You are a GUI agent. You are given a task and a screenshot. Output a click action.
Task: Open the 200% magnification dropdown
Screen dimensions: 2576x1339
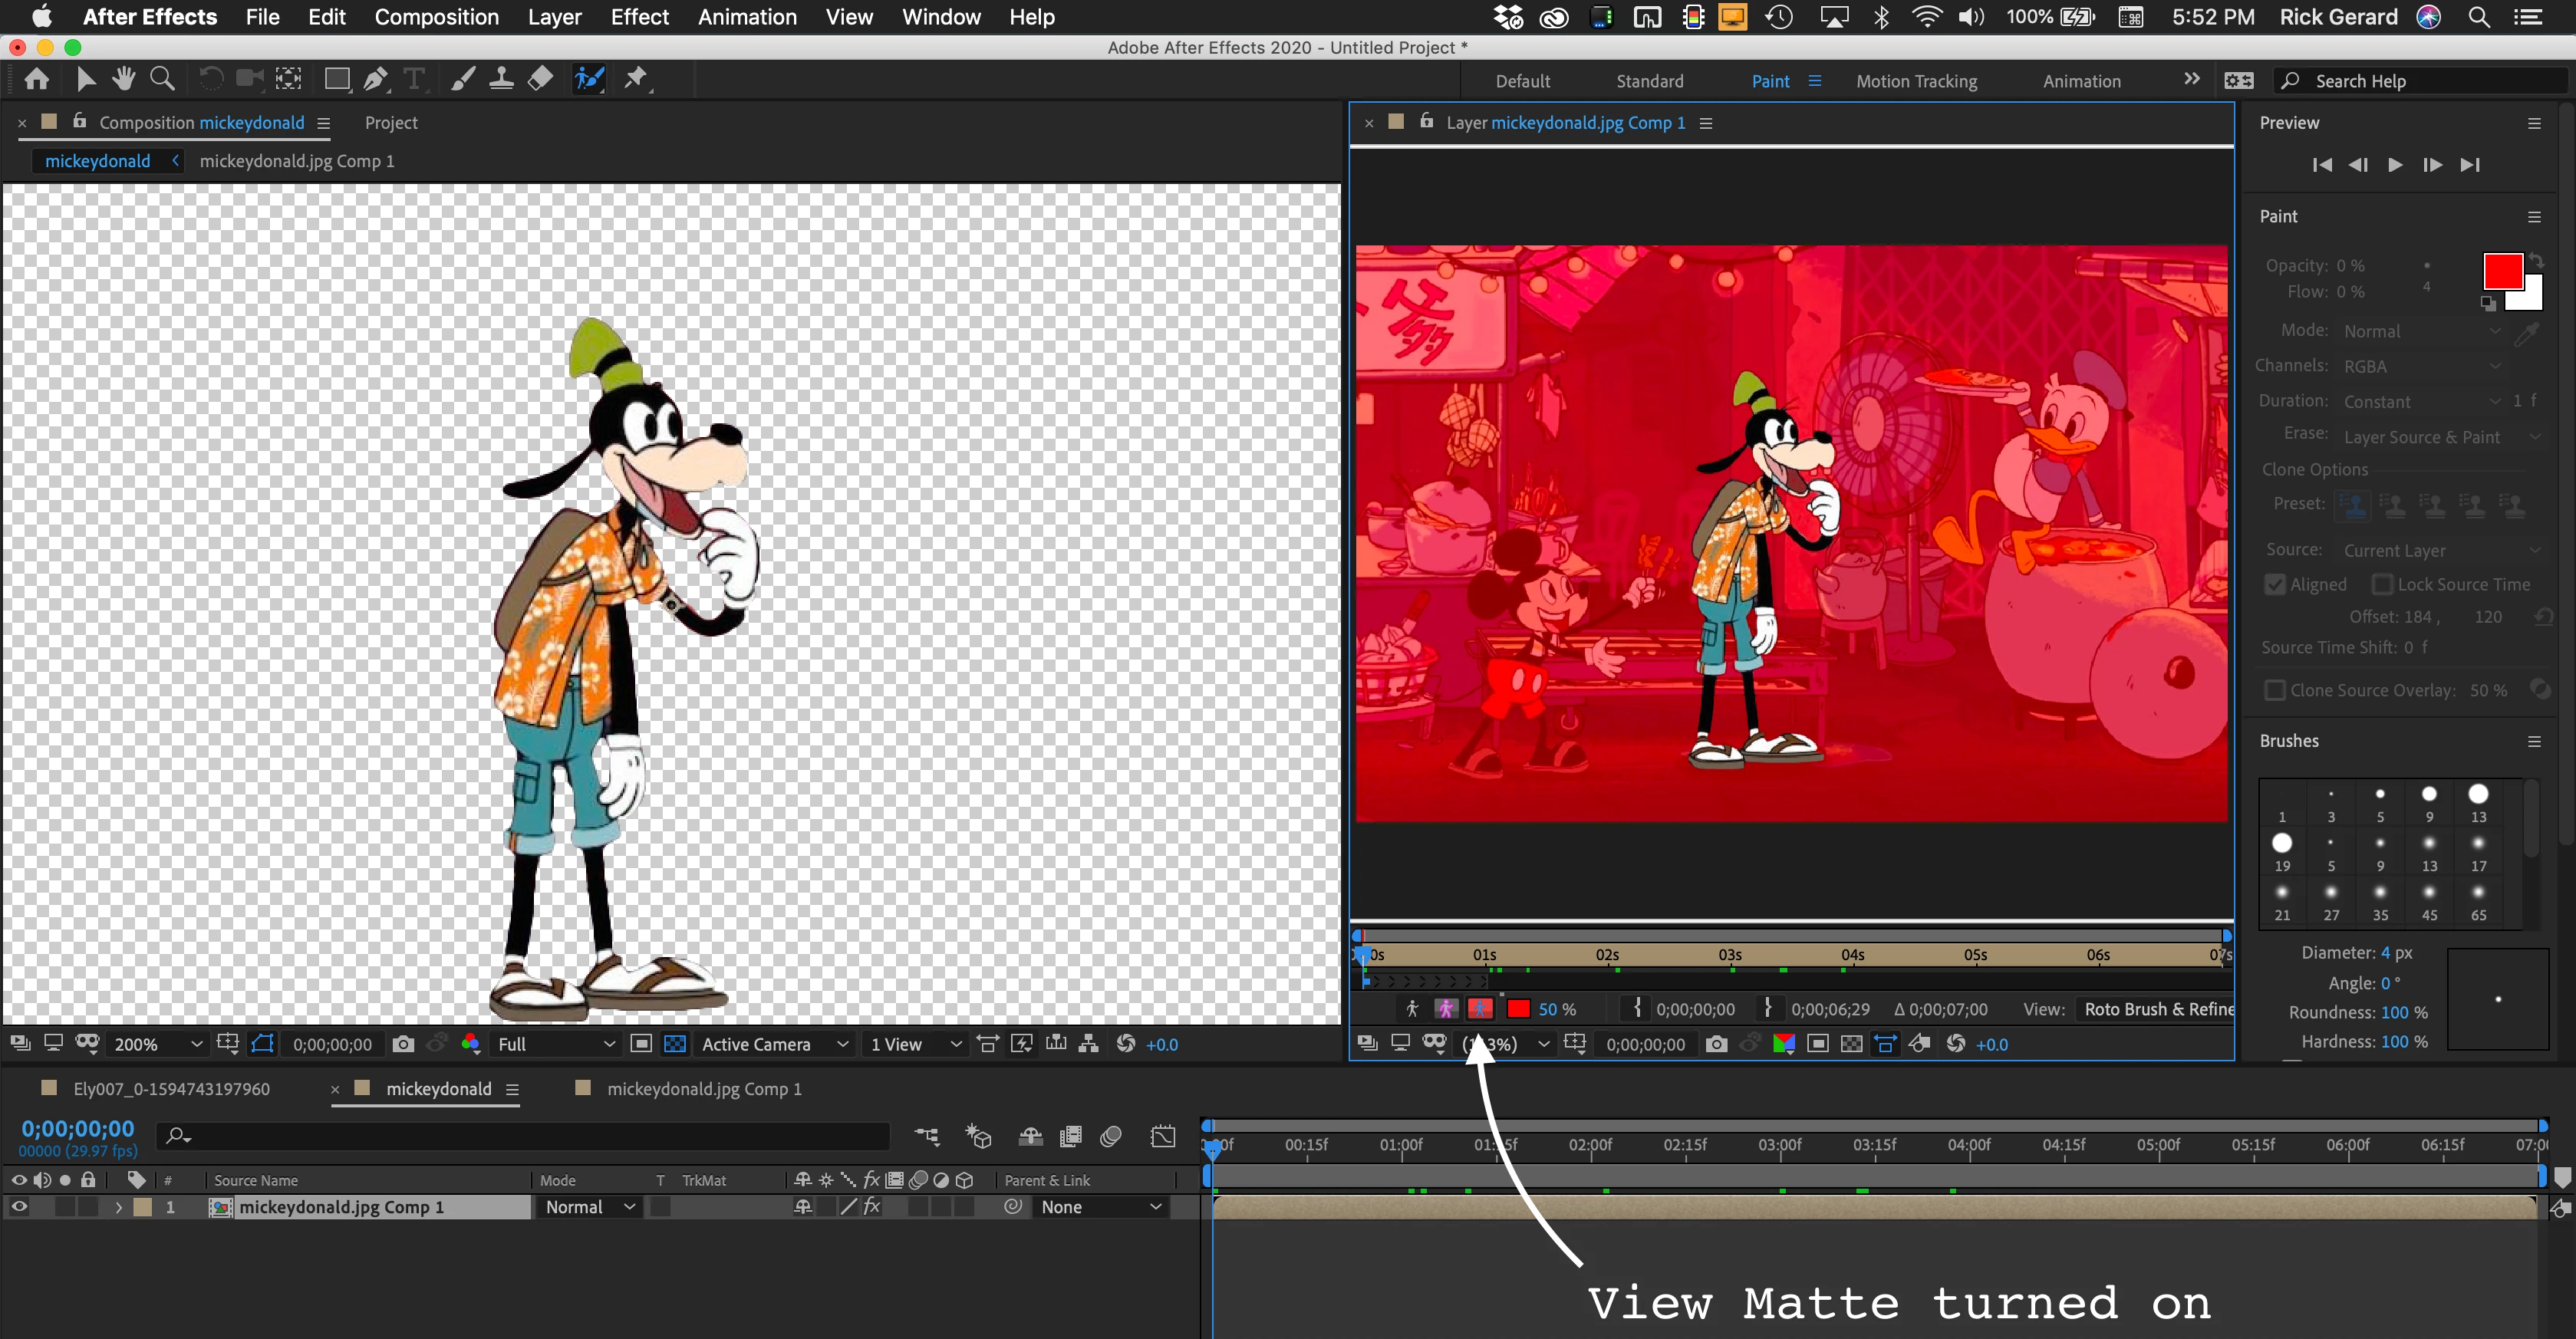pos(159,1044)
